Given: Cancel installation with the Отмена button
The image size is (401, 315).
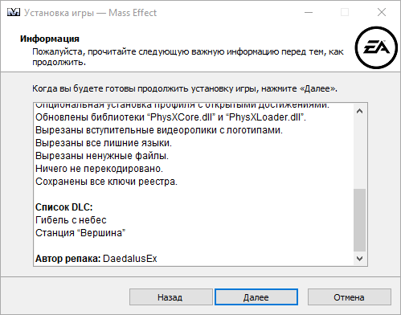Looking at the screenshot, I should [350, 297].
